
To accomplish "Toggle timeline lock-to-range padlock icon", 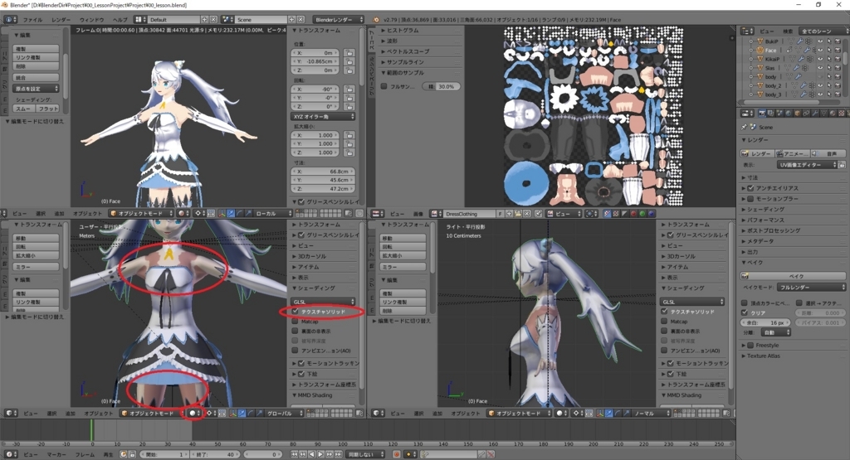I will [x=132, y=454].
